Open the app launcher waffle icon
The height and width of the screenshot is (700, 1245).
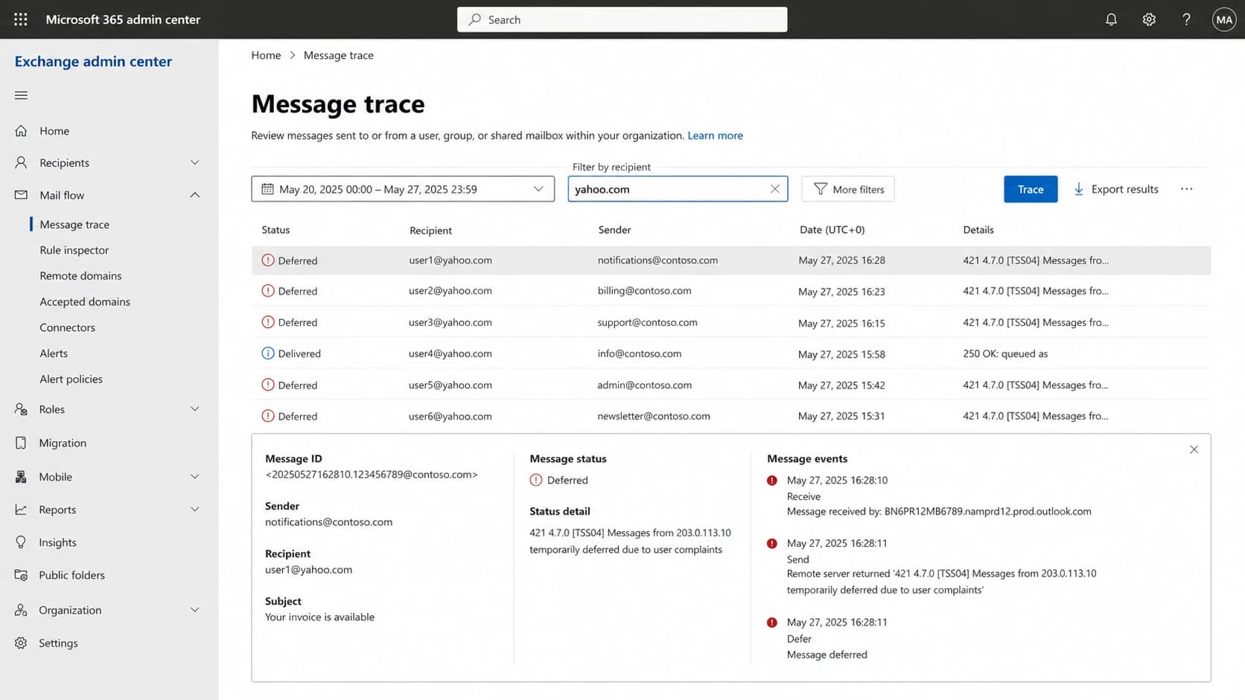click(21, 19)
